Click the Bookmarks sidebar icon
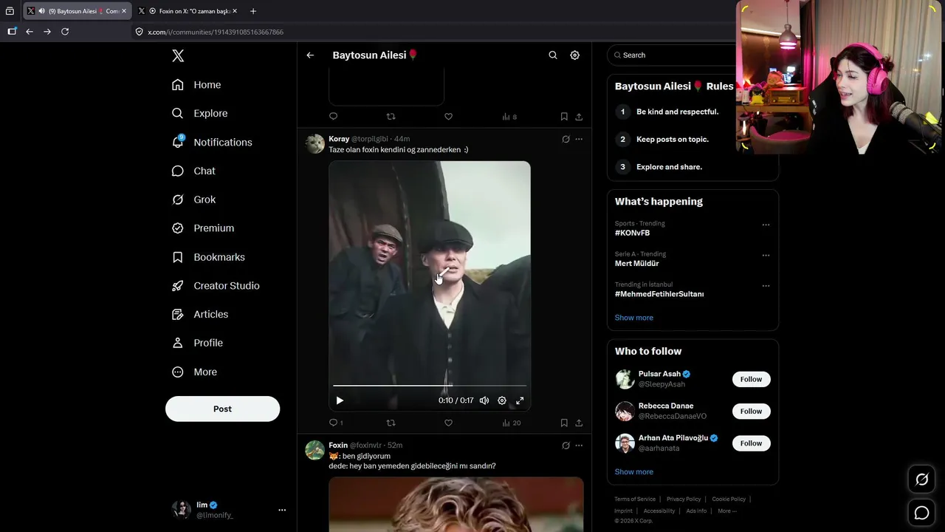Image resolution: width=945 pixels, height=532 pixels. [x=178, y=257]
